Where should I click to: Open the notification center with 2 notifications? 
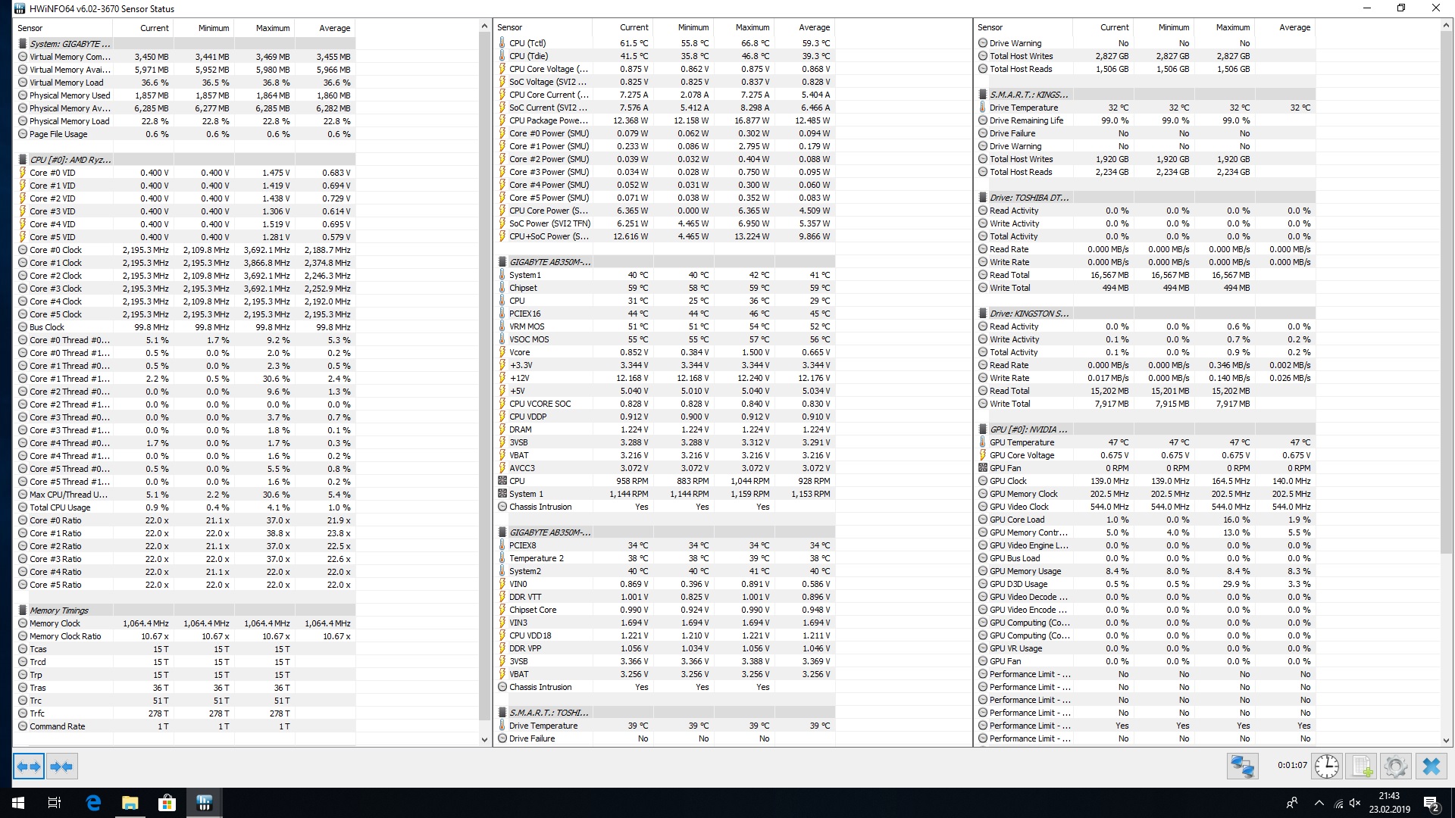[1431, 803]
